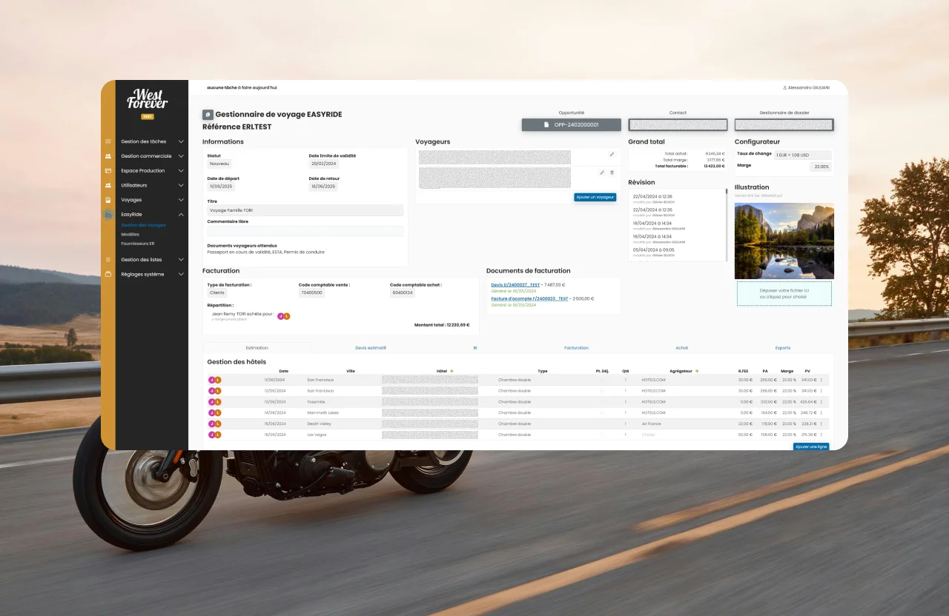Image resolution: width=949 pixels, height=616 pixels.
Task: Expand Espace Production menu
Action: (x=181, y=170)
